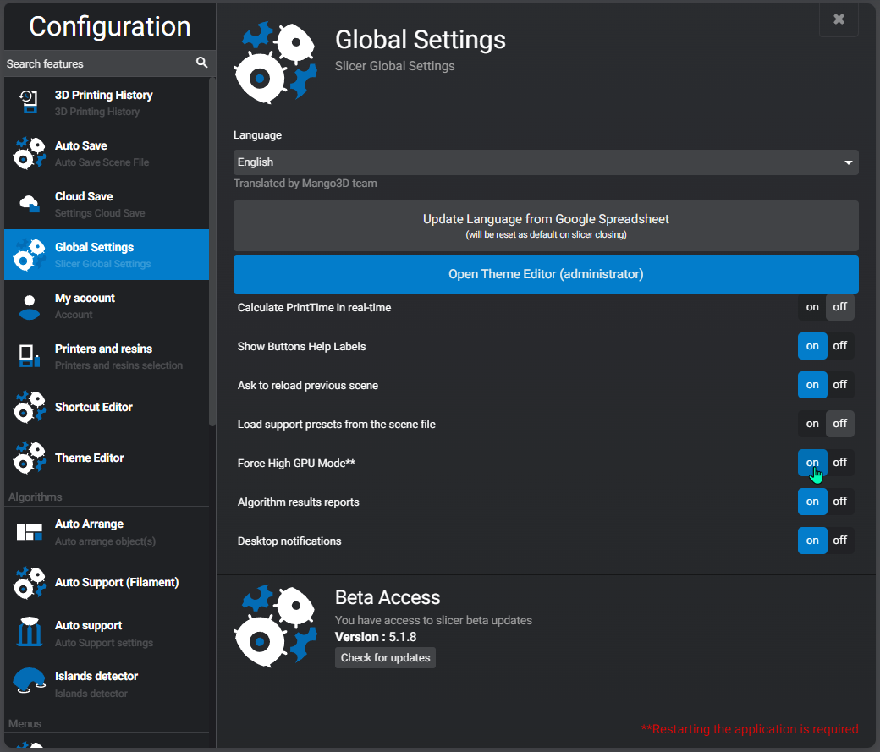Click the My account person icon
880x752 pixels.
30,305
